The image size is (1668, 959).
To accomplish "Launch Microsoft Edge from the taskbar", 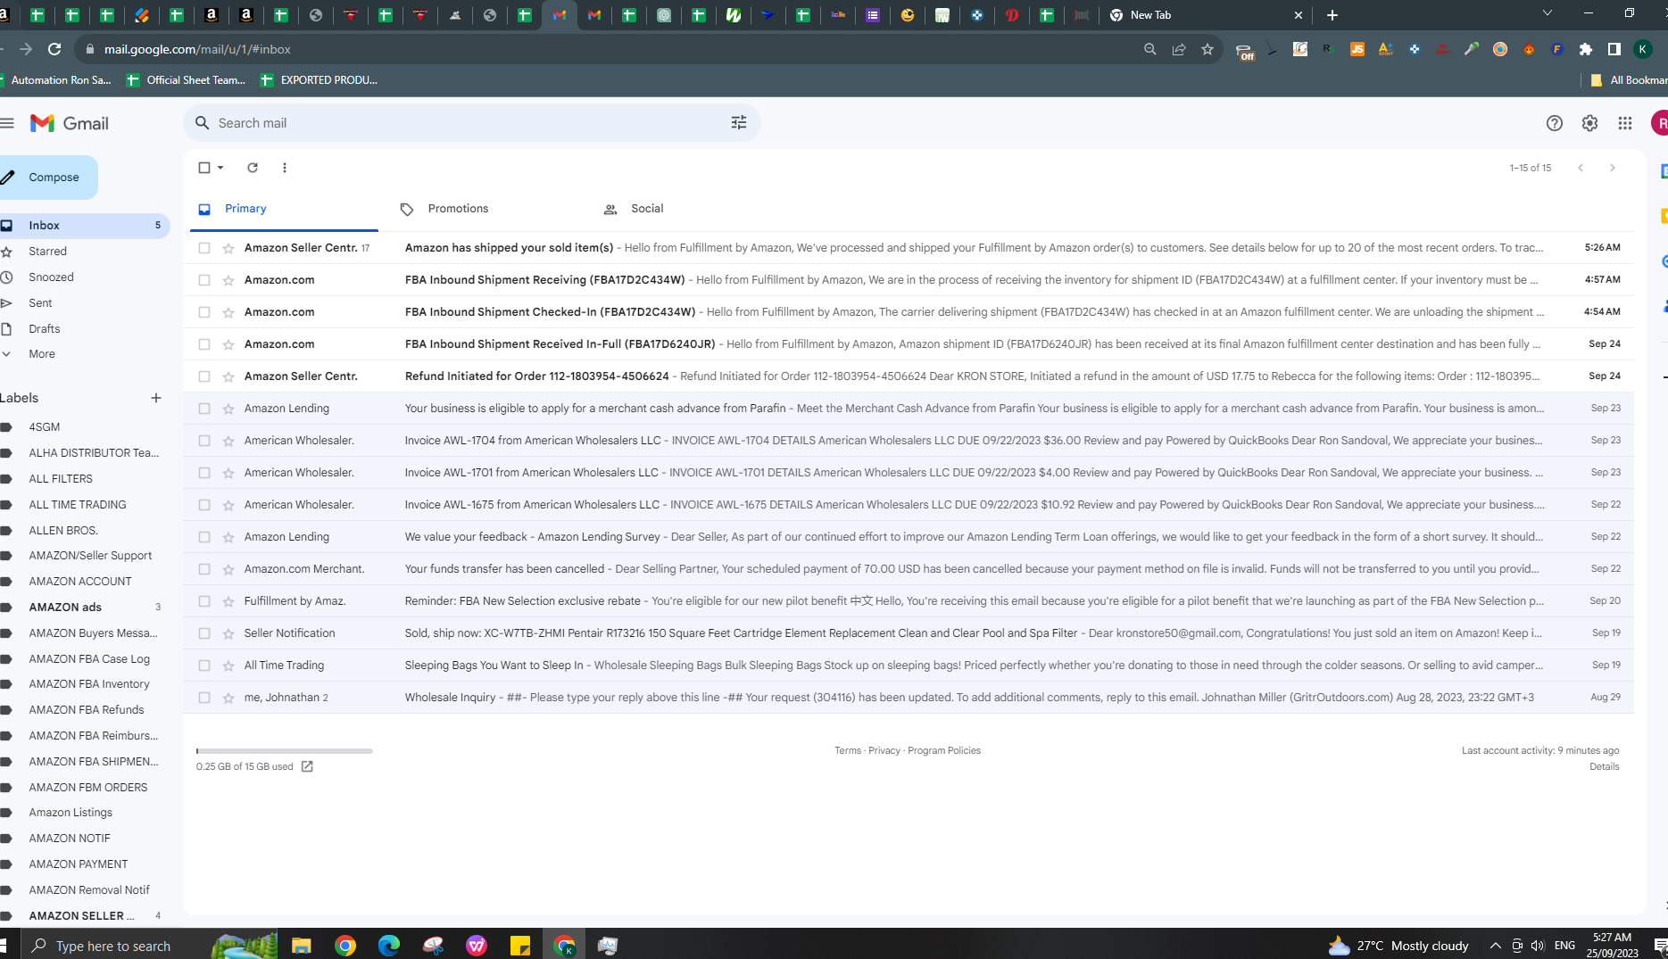I will point(389,946).
